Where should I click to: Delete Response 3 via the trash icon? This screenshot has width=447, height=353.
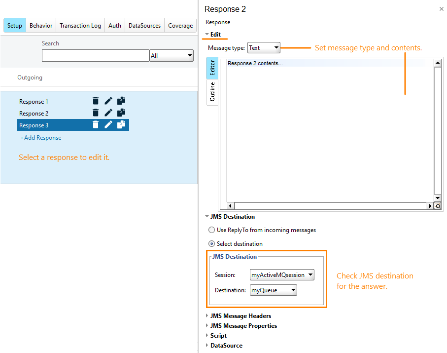point(96,124)
